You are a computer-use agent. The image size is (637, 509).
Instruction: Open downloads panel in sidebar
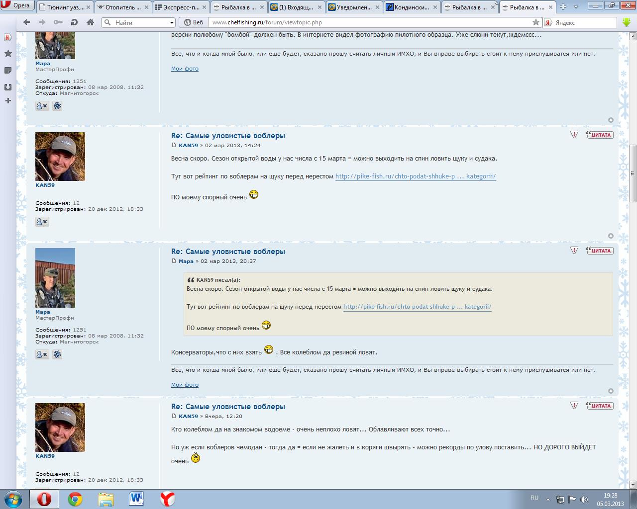pyautogui.click(x=8, y=87)
